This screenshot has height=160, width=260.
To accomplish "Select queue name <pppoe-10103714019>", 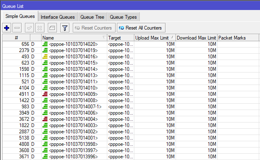I will point(74,50).
